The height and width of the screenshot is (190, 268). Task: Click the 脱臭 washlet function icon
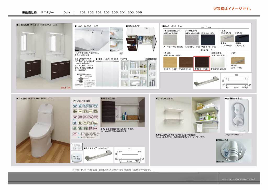tap(80, 111)
